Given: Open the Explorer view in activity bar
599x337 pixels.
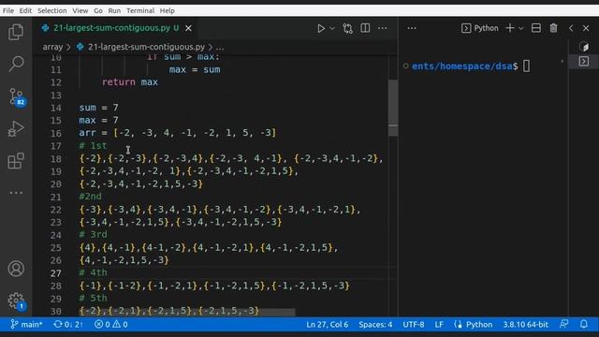Looking at the screenshot, I should (x=16, y=32).
